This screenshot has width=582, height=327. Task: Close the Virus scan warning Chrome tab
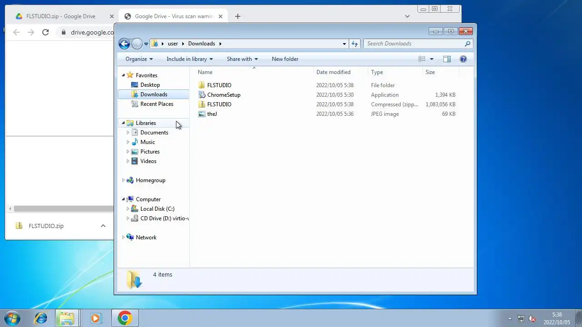coord(221,16)
